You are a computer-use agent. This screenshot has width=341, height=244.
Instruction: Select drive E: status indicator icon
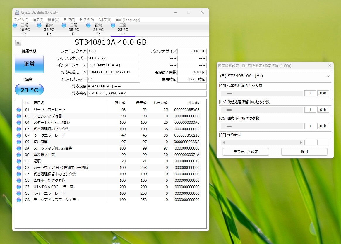click(64, 25)
